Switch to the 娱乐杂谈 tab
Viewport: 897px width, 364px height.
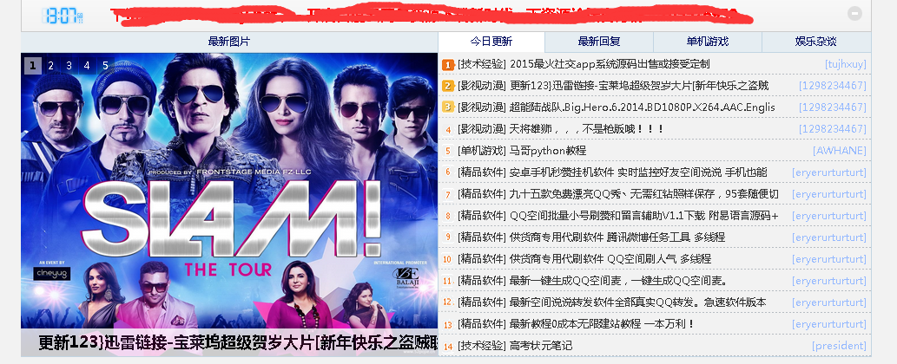pos(816,42)
